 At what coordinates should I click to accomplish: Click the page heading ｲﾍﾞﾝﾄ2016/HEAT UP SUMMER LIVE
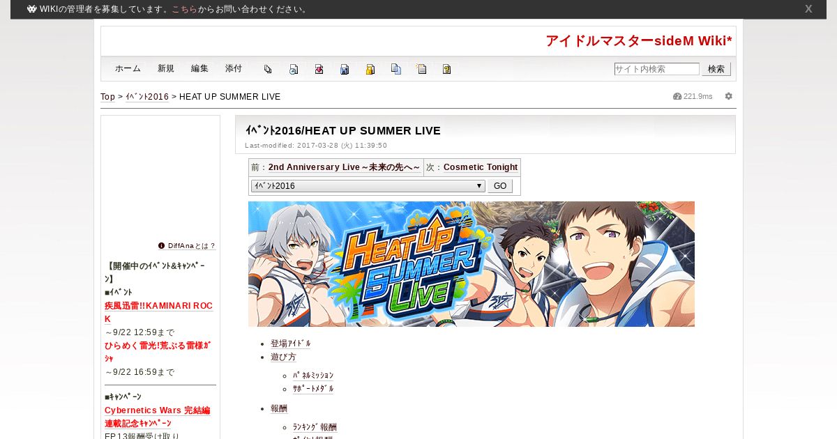(343, 130)
